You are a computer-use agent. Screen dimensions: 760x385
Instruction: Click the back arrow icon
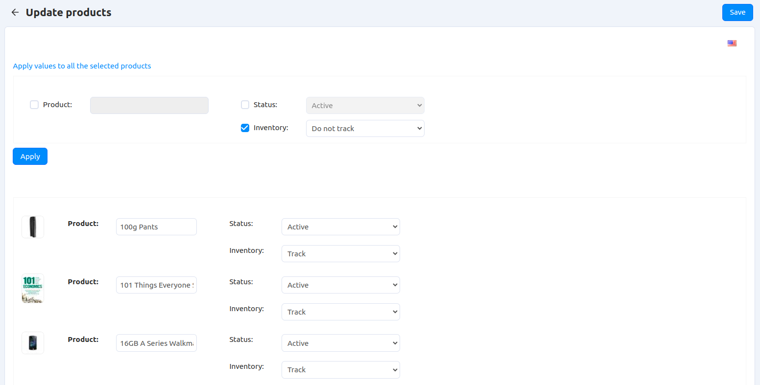click(15, 13)
